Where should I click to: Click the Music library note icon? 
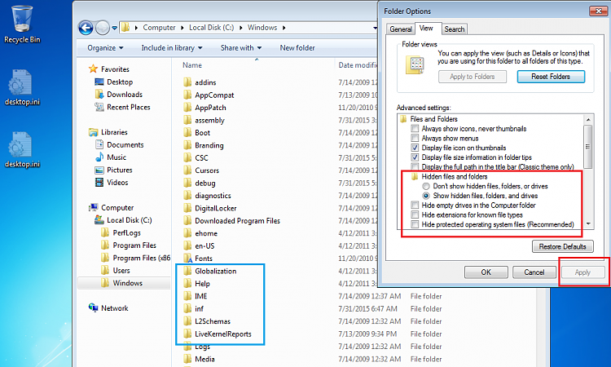[x=99, y=157]
